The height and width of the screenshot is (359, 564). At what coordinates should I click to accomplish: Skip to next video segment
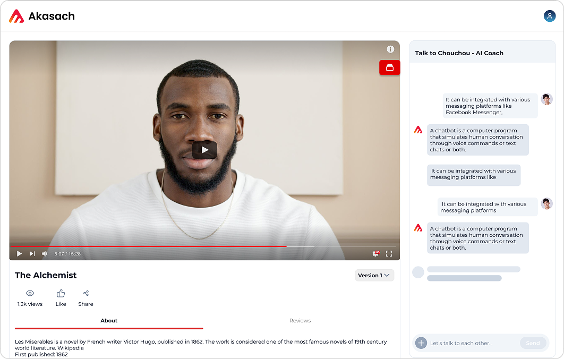tap(32, 253)
